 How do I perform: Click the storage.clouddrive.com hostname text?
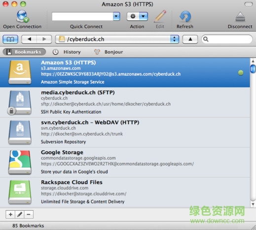coord(65,188)
